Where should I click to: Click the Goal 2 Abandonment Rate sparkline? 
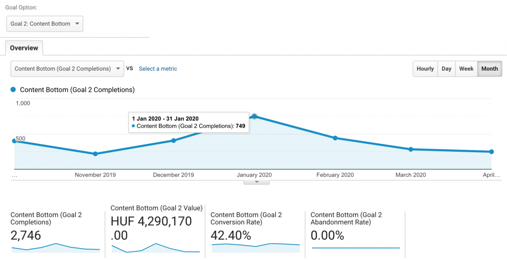pos(355,248)
